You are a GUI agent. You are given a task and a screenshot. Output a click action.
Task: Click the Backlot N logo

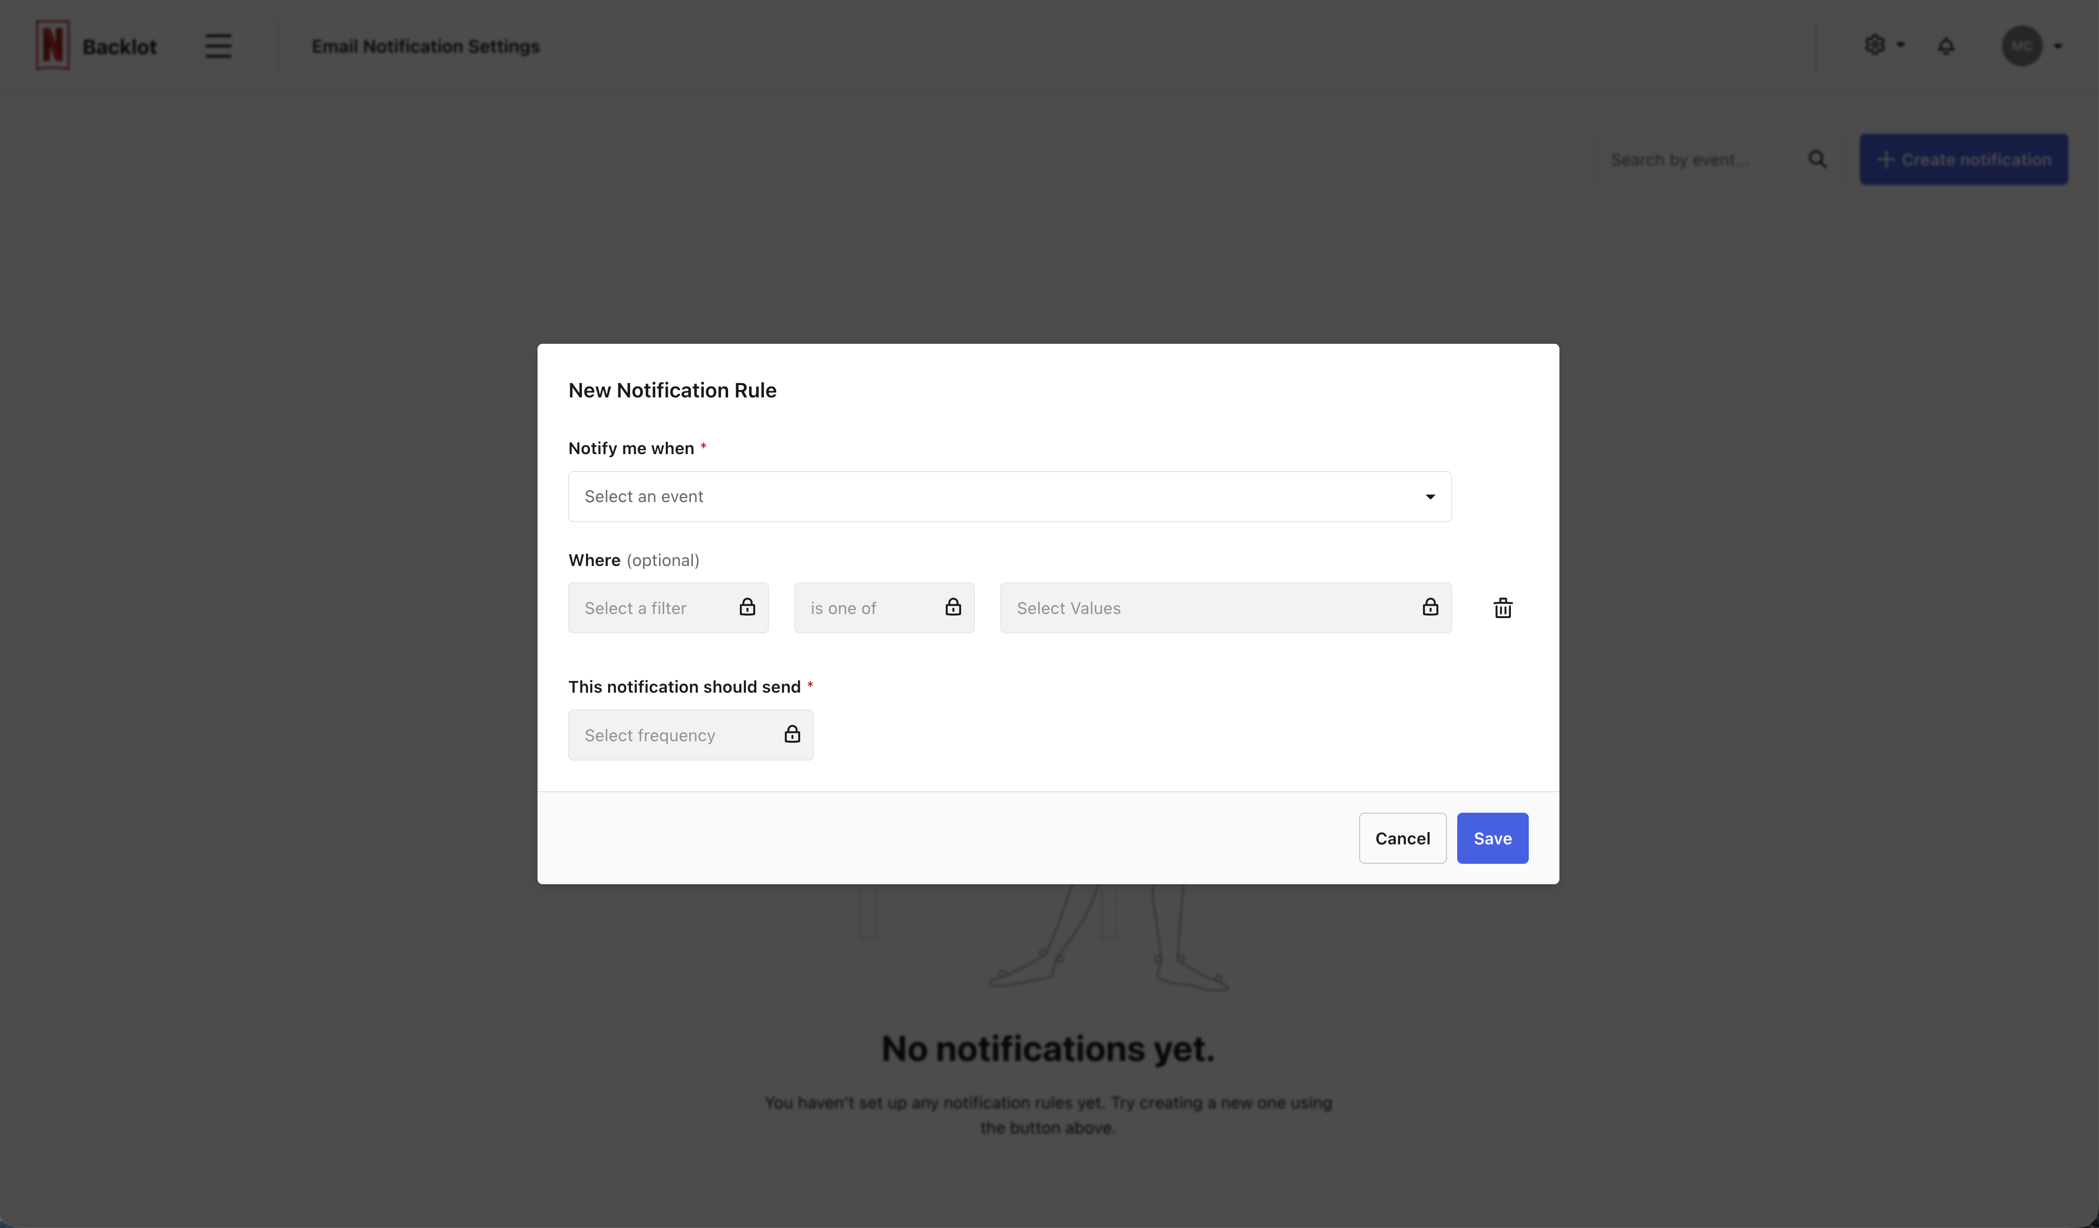point(53,46)
